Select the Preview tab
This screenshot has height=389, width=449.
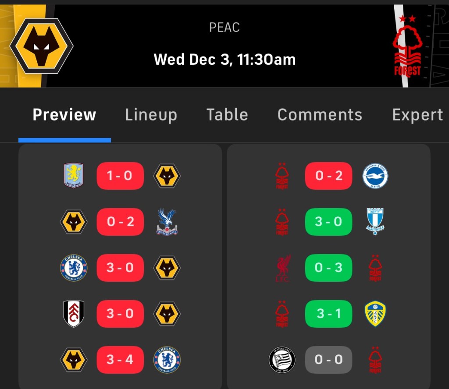pyautogui.click(x=64, y=115)
